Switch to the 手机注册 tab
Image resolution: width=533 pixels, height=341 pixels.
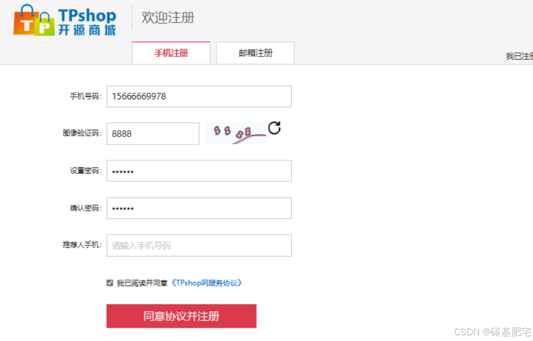tap(171, 53)
